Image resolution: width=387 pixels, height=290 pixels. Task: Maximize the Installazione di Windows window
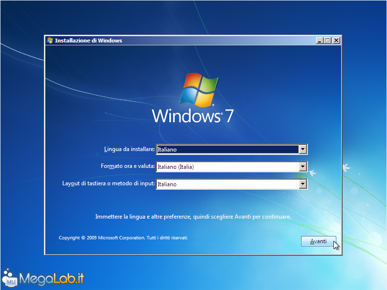[x=328, y=41]
